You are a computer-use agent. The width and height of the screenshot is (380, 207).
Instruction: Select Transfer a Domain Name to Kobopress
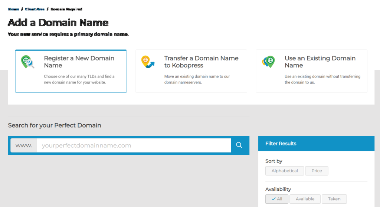click(x=191, y=71)
